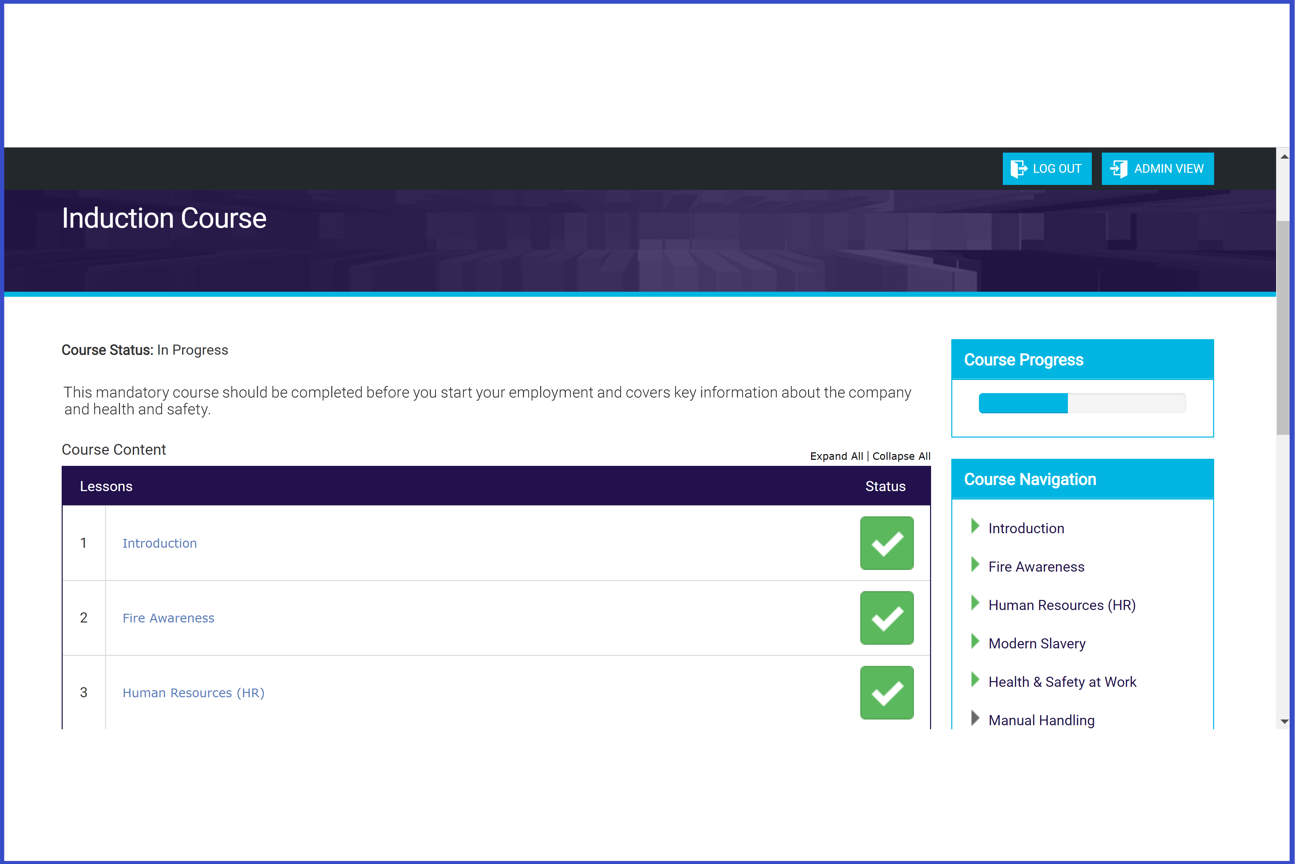This screenshot has height=864, width=1295.
Task: Click the Course Progress bar
Action: click(1082, 403)
